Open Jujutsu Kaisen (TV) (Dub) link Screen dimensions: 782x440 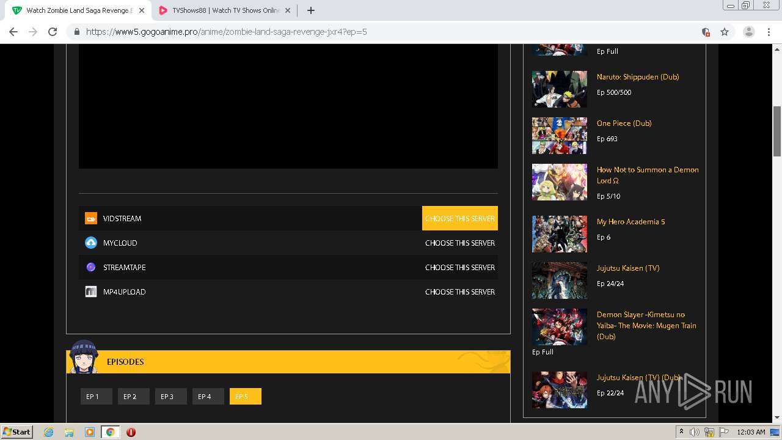tap(638, 378)
